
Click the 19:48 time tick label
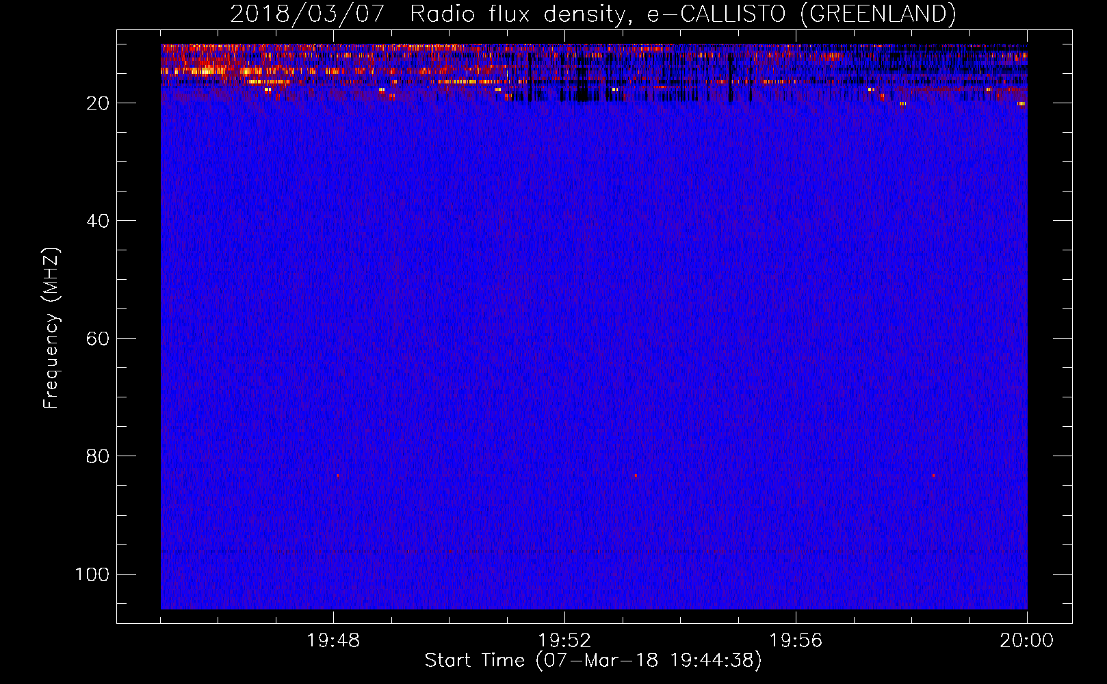(x=333, y=641)
